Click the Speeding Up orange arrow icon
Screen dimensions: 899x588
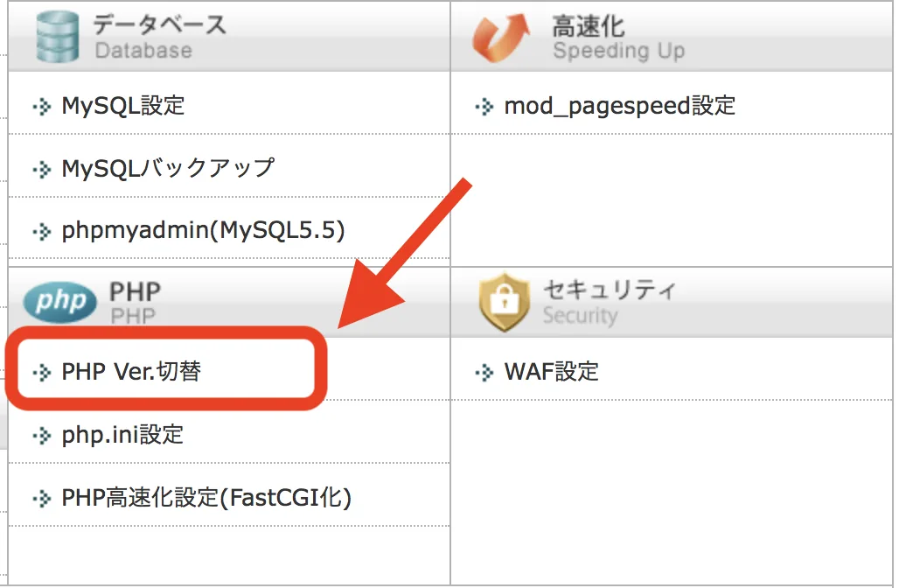[500, 38]
